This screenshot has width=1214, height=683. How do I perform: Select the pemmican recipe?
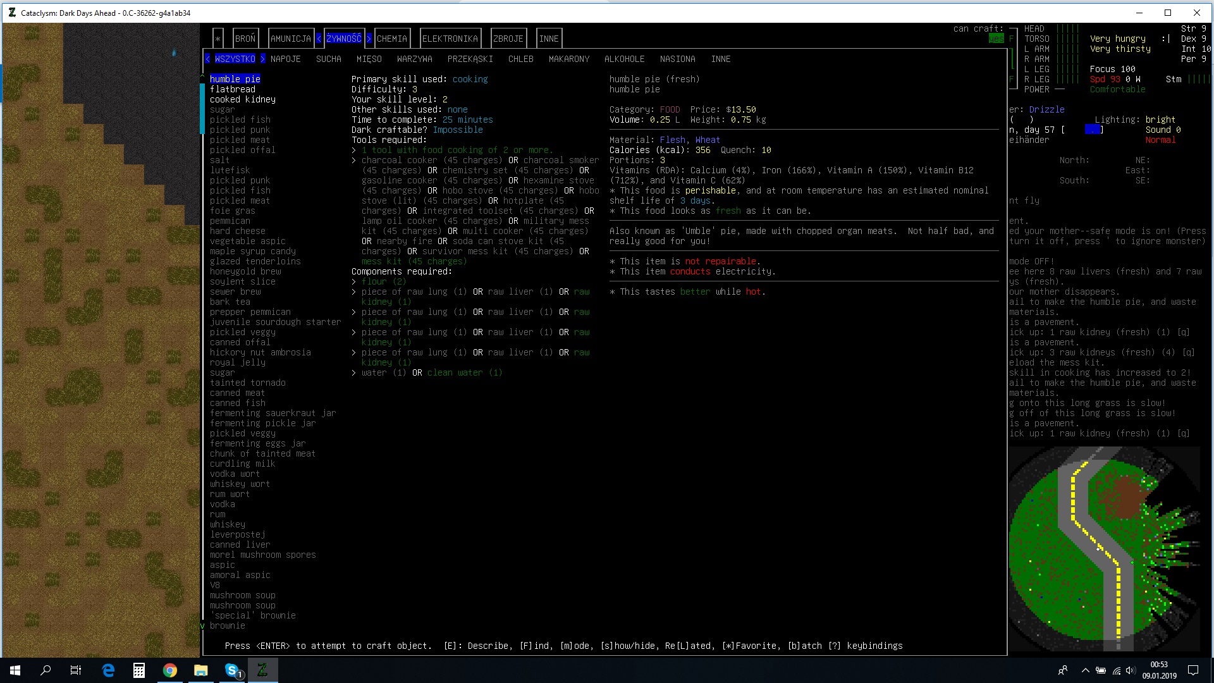tap(230, 221)
